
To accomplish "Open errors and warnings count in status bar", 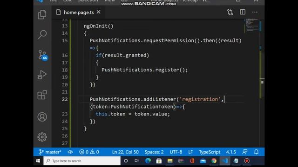I will [89, 152].
